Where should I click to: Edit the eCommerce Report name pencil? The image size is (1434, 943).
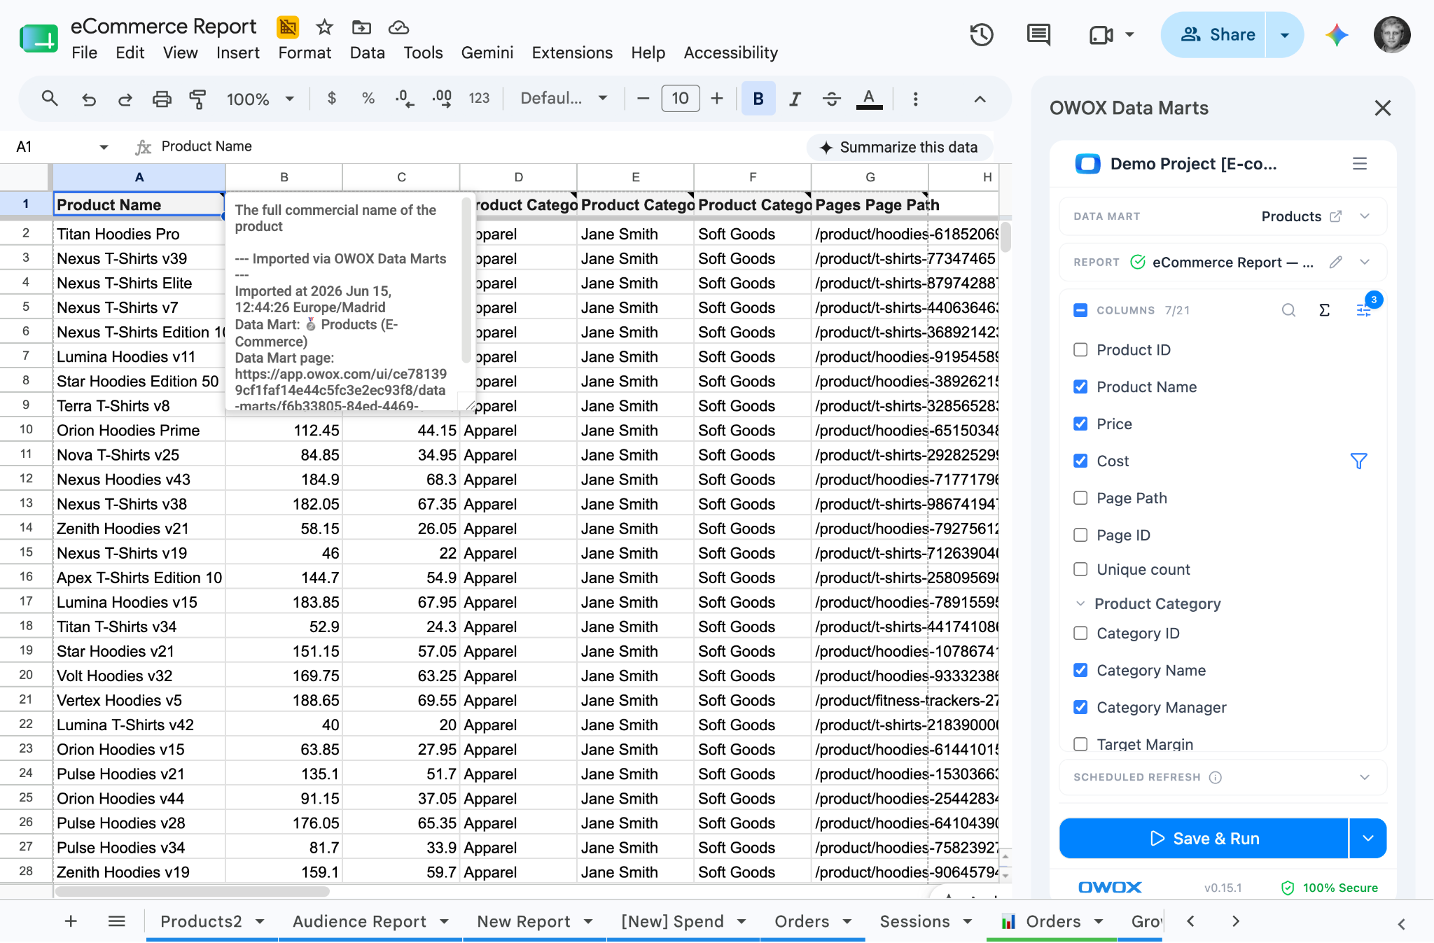click(1336, 262)
